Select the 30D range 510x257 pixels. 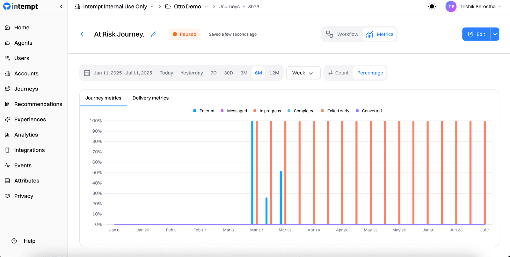point(228,73)
